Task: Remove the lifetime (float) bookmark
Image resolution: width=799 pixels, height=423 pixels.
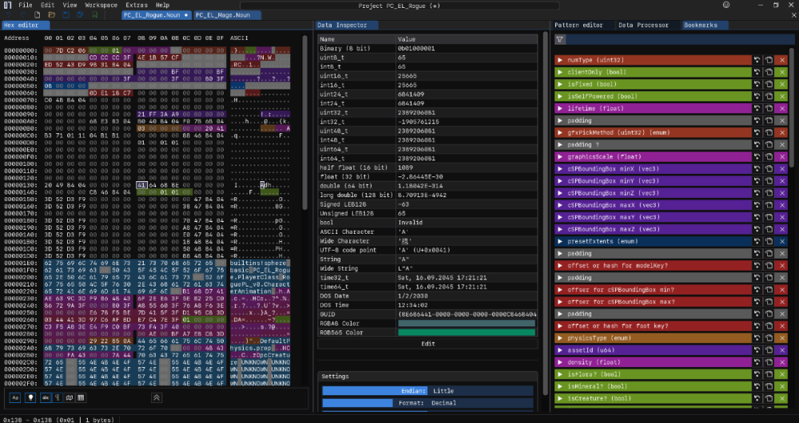Action: pos(782,108)
